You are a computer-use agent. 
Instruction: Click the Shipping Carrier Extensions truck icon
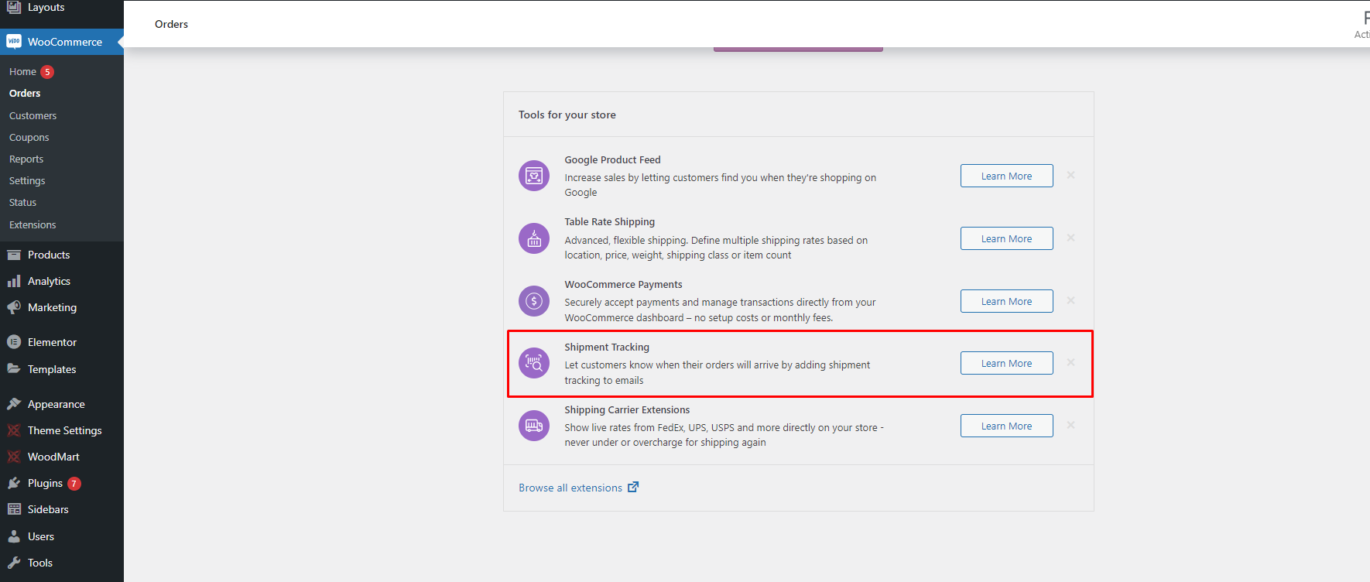pos(534,426)
